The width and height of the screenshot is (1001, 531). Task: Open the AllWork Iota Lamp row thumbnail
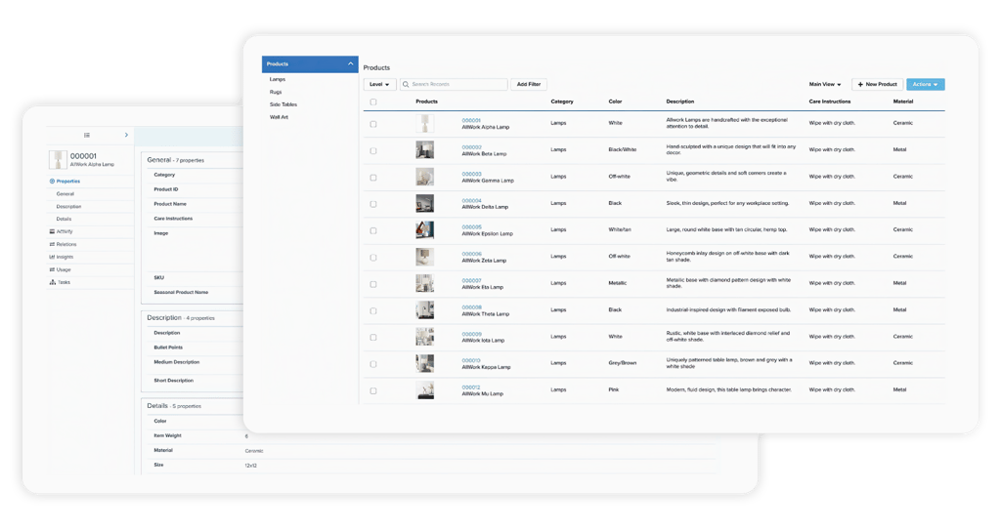pos(424,337)
